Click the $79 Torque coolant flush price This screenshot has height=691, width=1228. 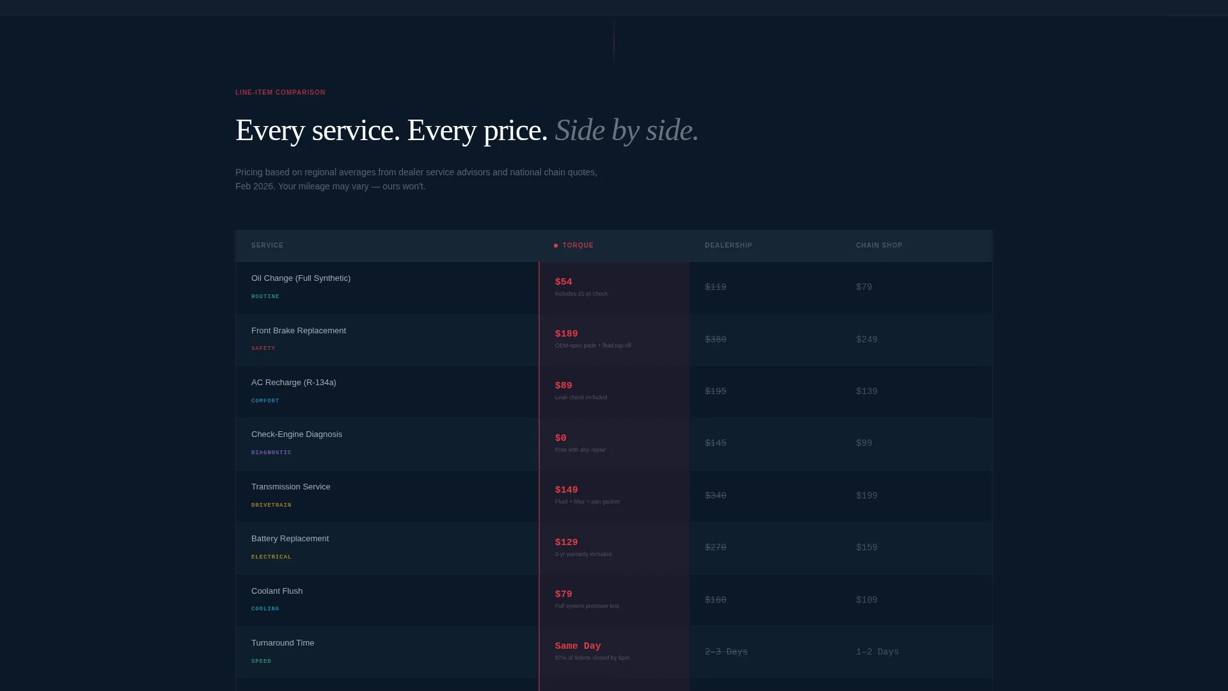click(x=563, y=594)
